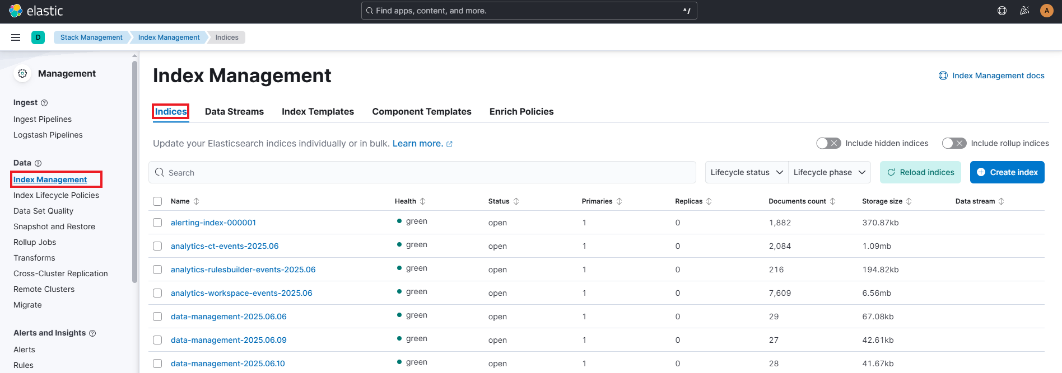Check the alerting-index-000001 row checkbox
The width and height of the screenshot is (1062, 373).
[157, 223]
